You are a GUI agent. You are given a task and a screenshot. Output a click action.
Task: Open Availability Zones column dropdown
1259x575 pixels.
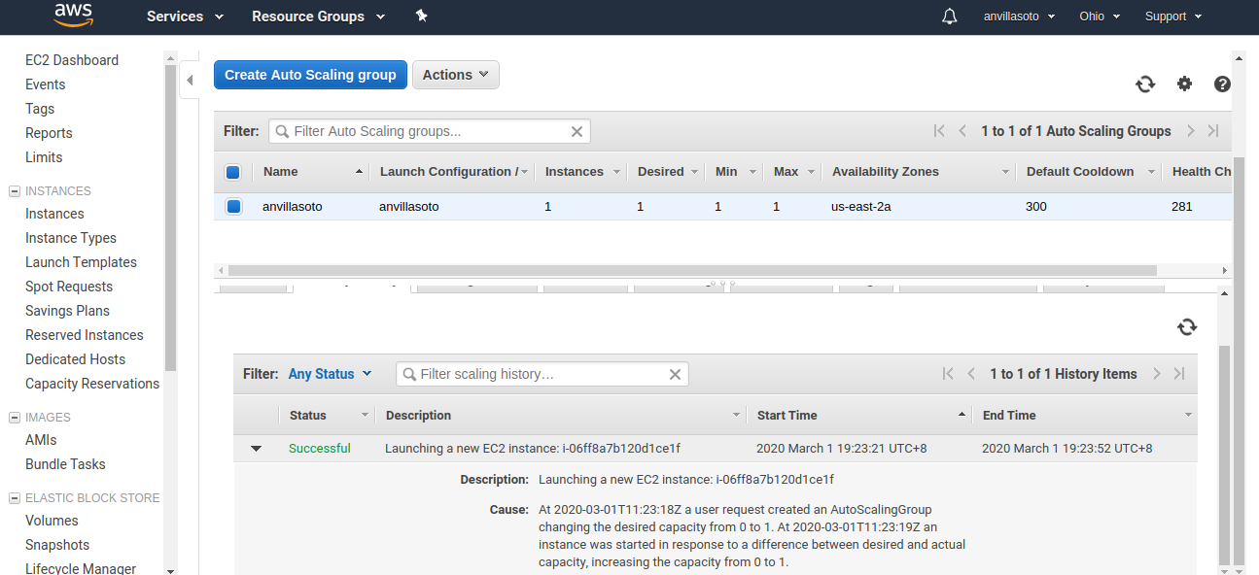click(x=1005, y=172)
